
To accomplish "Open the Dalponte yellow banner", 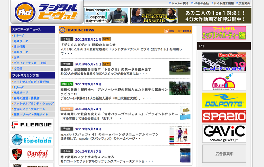I will coord(224,100).
